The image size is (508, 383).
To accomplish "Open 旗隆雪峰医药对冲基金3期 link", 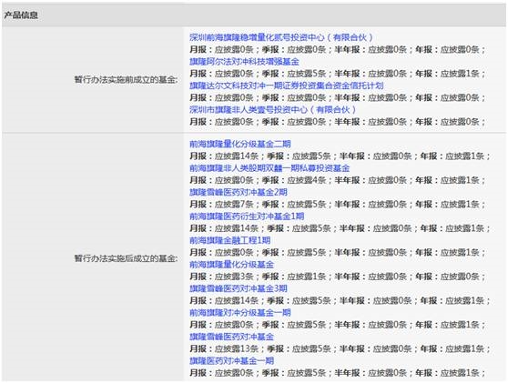I will 239,288.
